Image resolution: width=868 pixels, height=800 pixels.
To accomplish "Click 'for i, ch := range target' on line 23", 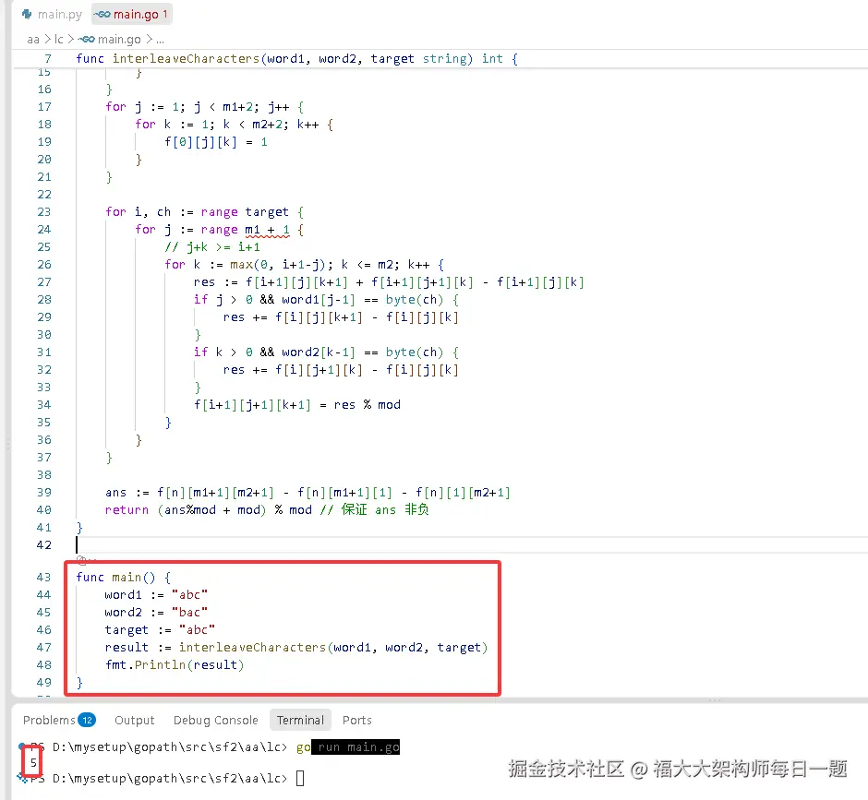I will tap(204, 212).
